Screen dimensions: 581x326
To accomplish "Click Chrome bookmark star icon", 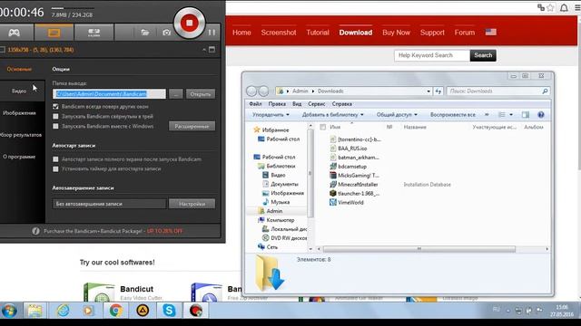I will (x=551, y=7).
